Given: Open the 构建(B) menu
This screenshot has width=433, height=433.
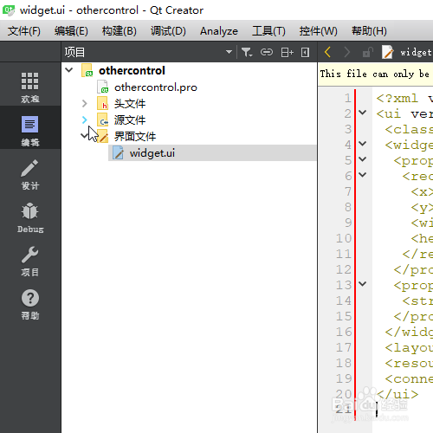Looking at the screenshot, I should pos(120,31).
